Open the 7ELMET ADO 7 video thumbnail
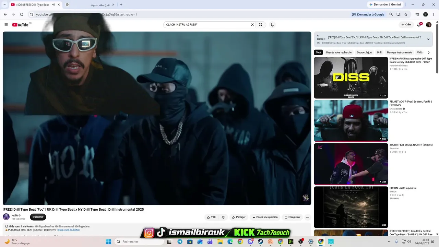The width and height of the screenshot is (439, 247). [351, 121]
